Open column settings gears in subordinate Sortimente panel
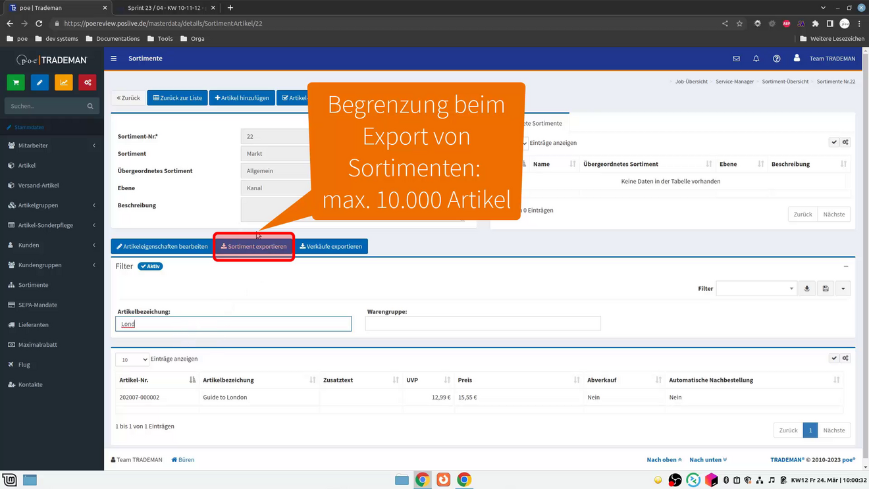 pyautogui.click(x=845, y=142)
